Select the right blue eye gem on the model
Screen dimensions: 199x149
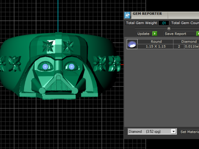71,67
